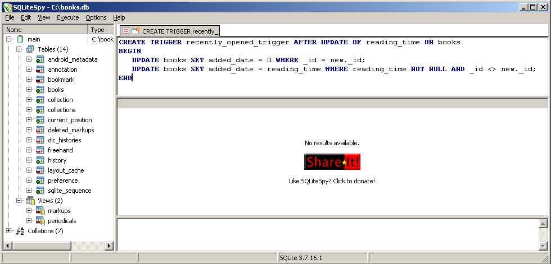Click the collections table icon
This screenshot has height=264, width=551.
40,110
